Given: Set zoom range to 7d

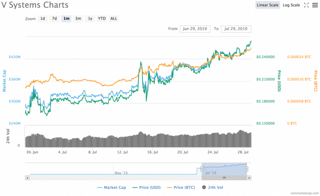Looking at the screenshot, I should (54, 18).
